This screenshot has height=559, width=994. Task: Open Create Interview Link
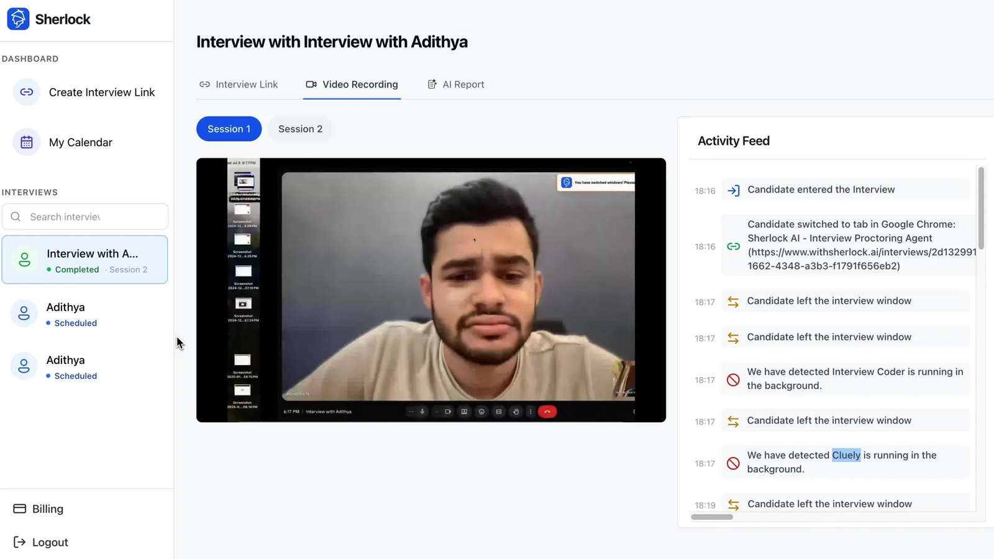pos(85,92)
